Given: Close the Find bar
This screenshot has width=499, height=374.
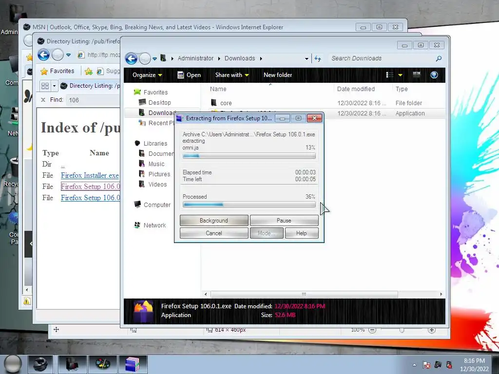Looking at the screenshot, I should pyautogui.click(x=43, y=100).
